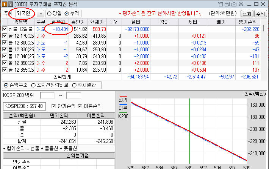Toggle the 이론손익 checkbox
The width and height of the screenshot is (269, 169).
80,106
